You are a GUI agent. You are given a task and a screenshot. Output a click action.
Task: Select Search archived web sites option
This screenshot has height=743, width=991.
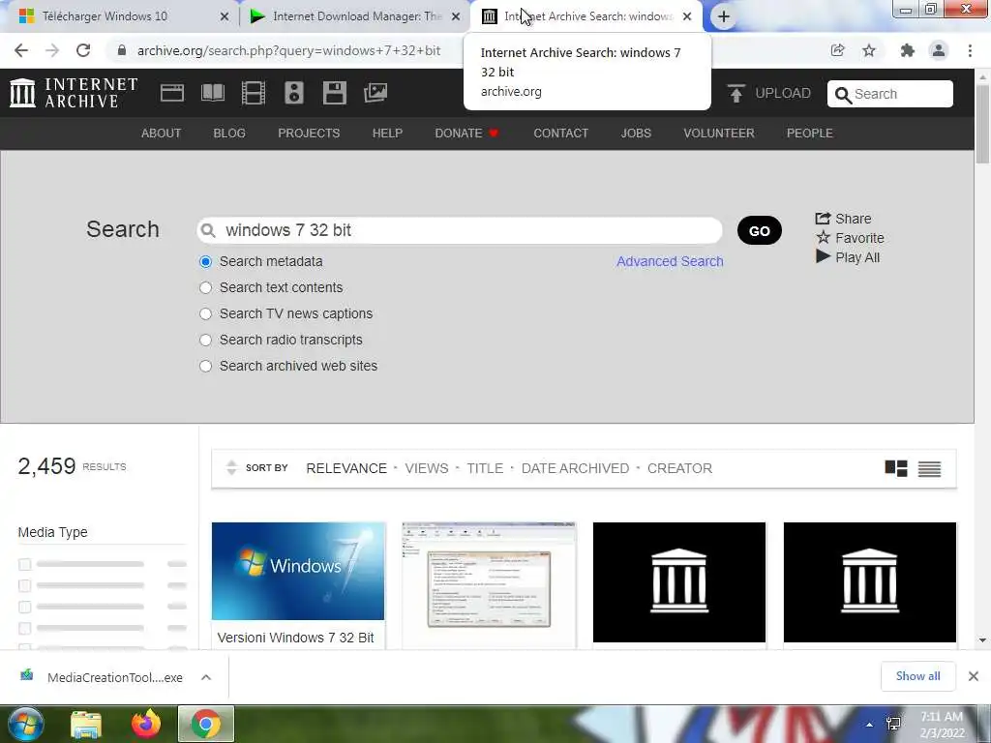pos(205,366)
